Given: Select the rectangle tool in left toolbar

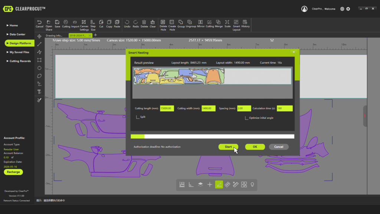Looking at the screenshot, I should point(39,60).
